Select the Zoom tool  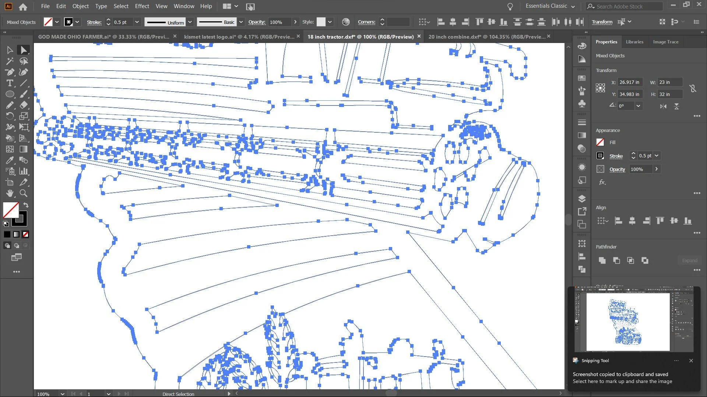click(24, 193)
